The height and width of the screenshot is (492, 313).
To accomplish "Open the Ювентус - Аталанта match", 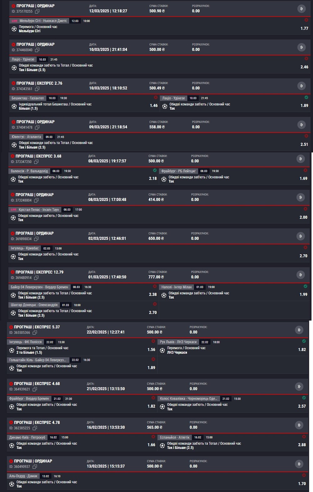I will (x=26, y=137).
